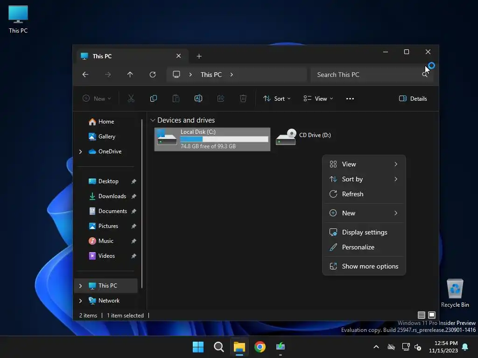Click the Cut scissors icon
Image resolution: width=478 pixels, height=358 pixels.
coord(131,98)
